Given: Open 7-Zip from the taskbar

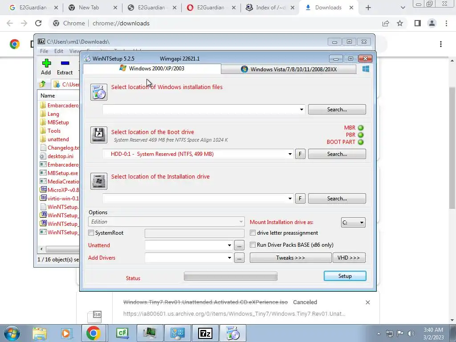Looking at the screenshot, I should click(x=205, y=333).
